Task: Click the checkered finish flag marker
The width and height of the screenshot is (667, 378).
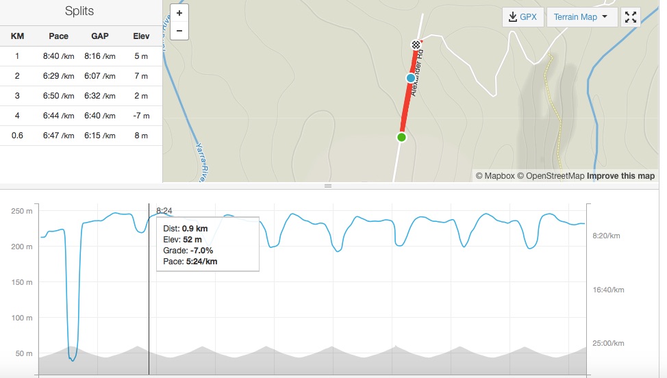Action: pyautogui.click(x=416, y=45)
